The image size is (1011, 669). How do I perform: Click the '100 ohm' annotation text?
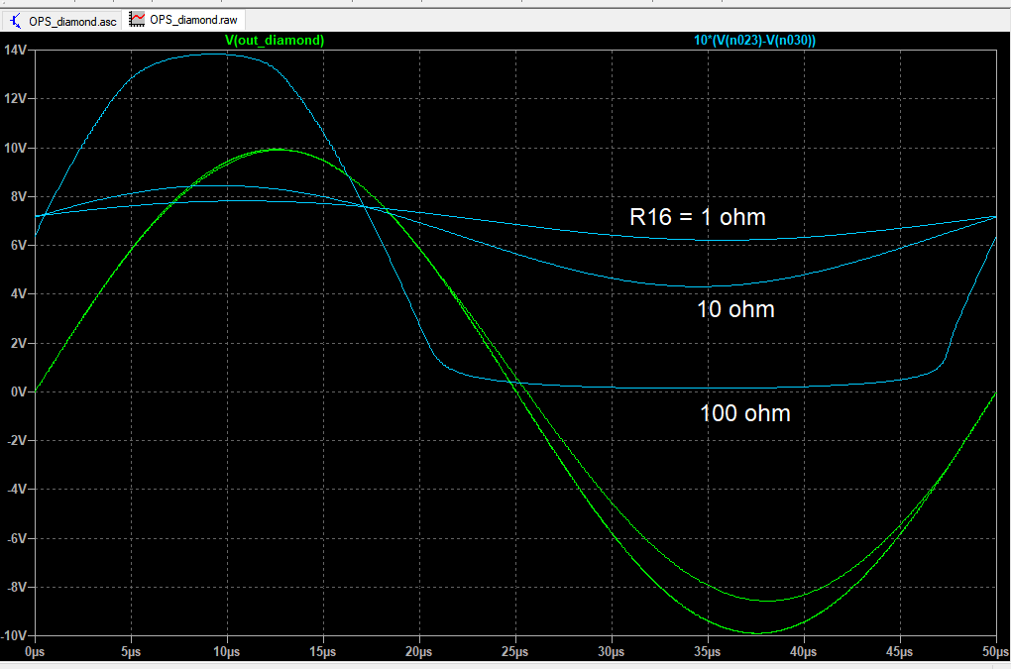[745, 413]
